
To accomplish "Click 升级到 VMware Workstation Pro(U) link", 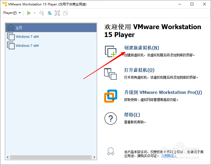I will (x=163, y=93).
